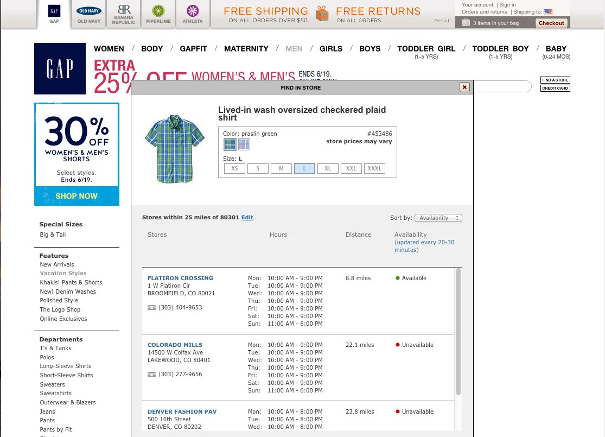The height and width of the screenshot is (437, 605).
Task: Open Orders and returns link
Action: [x=484, y=12]
